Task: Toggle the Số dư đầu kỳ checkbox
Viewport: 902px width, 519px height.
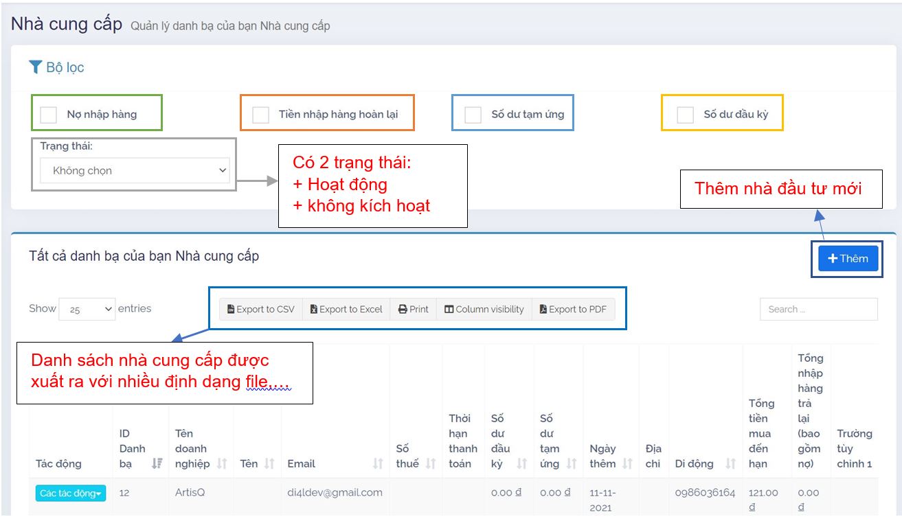Action: point(685,115)
